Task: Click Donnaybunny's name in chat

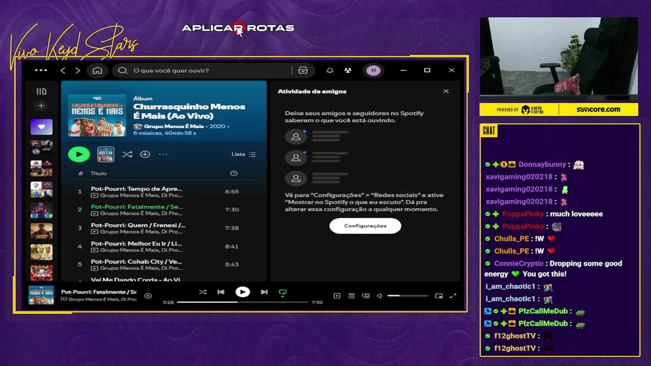Action: pyautogui.click(x=542, y=165)
